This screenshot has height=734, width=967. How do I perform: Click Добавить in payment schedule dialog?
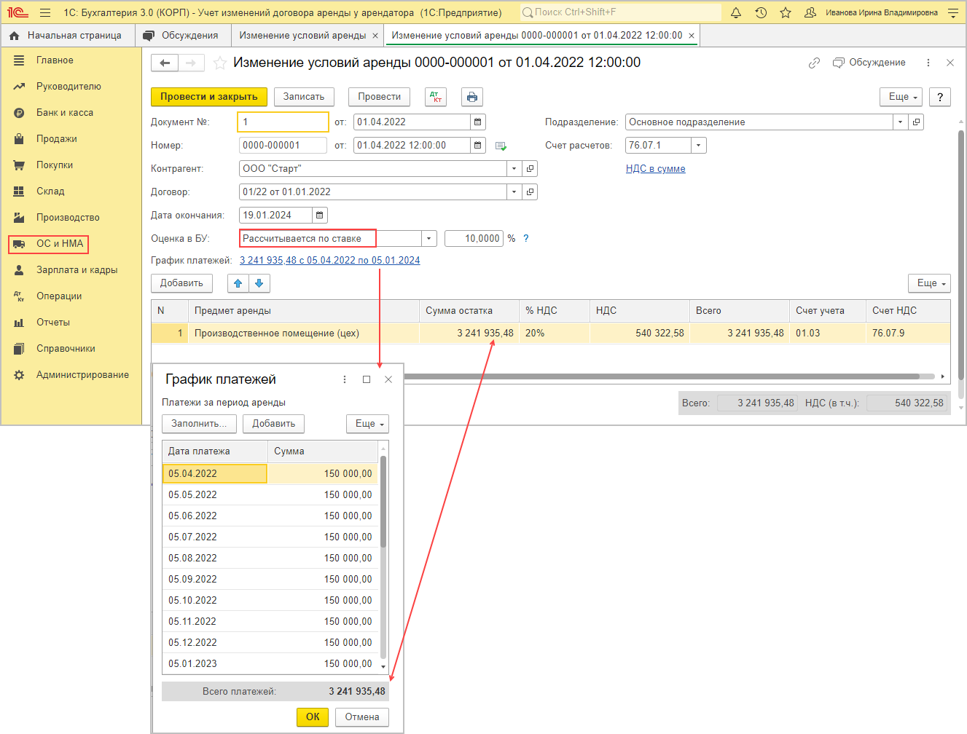click(274, 424)
